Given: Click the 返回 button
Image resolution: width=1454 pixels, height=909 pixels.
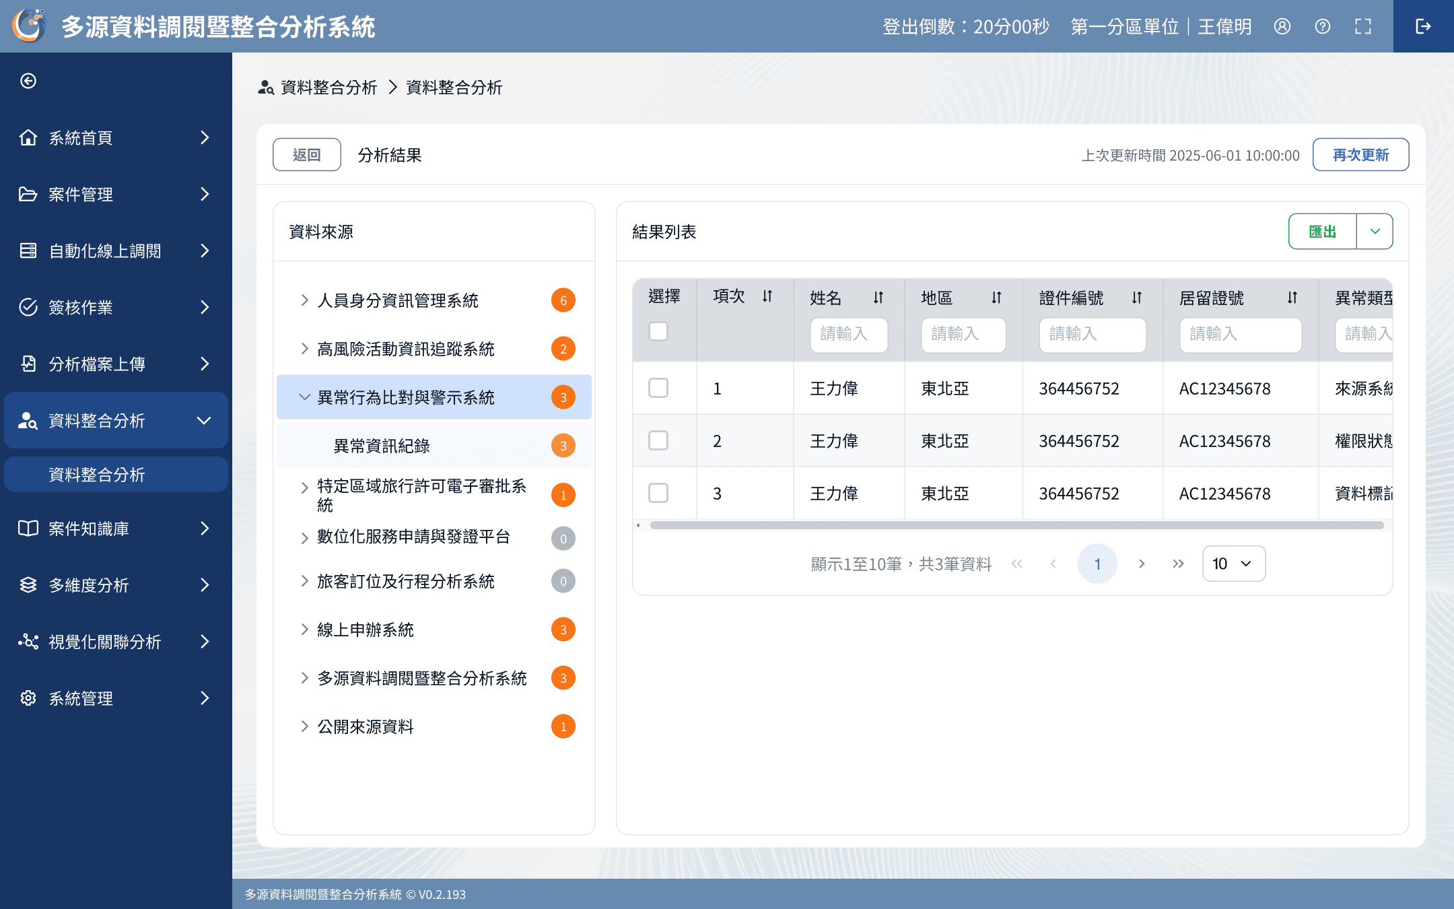Looking at the screenshot, I should point(307,155).
